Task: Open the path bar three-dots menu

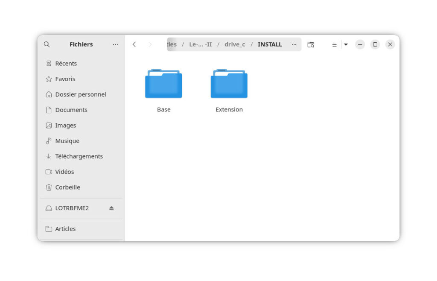Action: 294,44
